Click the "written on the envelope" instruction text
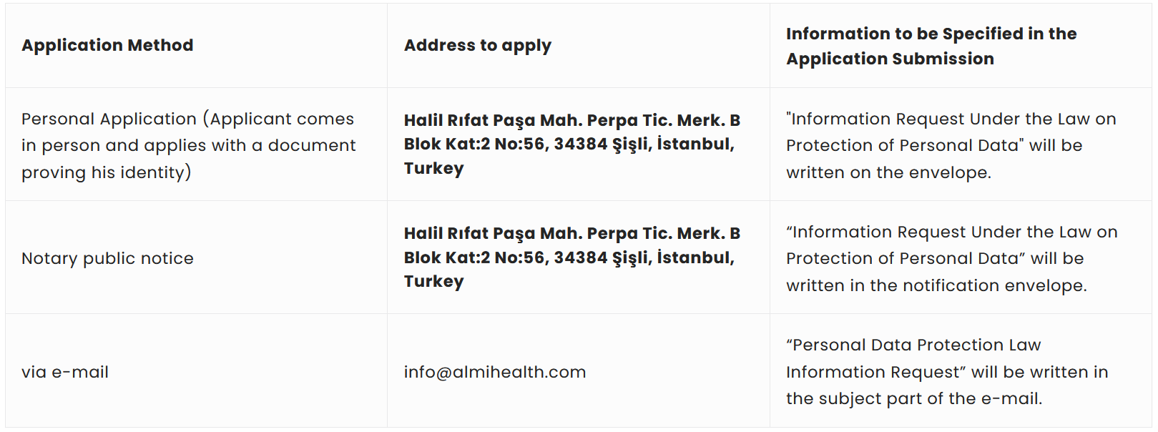This screenshot has height=432, width=1158. click(x=888, y=172)
